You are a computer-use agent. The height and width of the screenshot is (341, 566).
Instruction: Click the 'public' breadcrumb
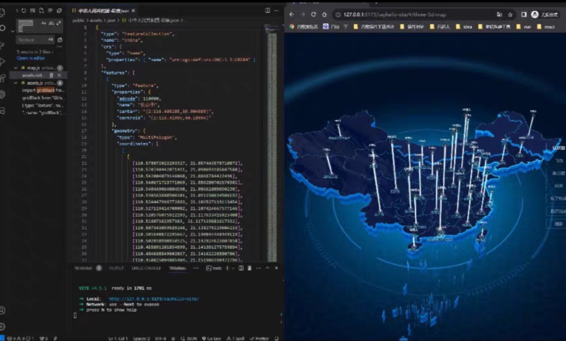pos(78,20)
